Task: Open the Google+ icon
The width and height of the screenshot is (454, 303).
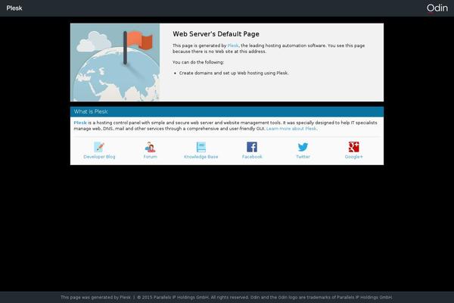Action: pyautogui.click(x=353, y=147)
